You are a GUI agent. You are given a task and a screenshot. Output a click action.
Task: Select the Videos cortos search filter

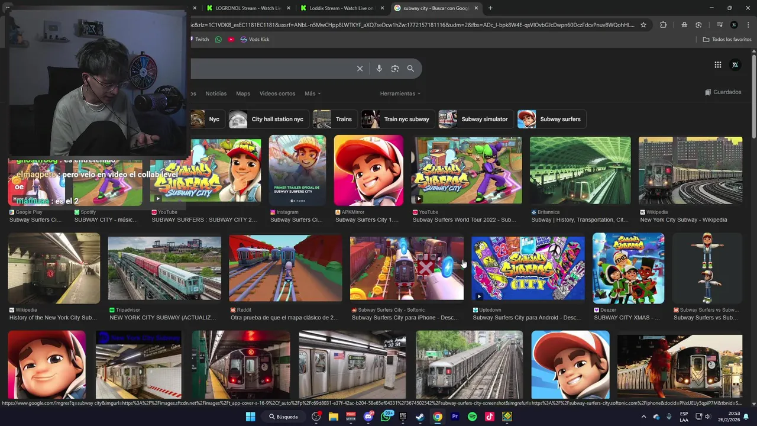[277, 93]
